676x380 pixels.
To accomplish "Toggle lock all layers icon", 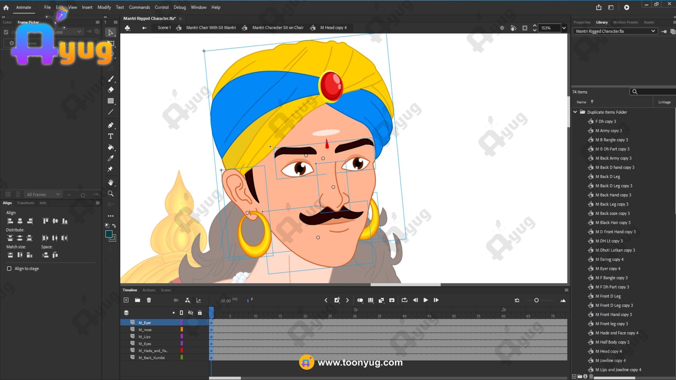I will pyautogui.click(x=200, y=313).
